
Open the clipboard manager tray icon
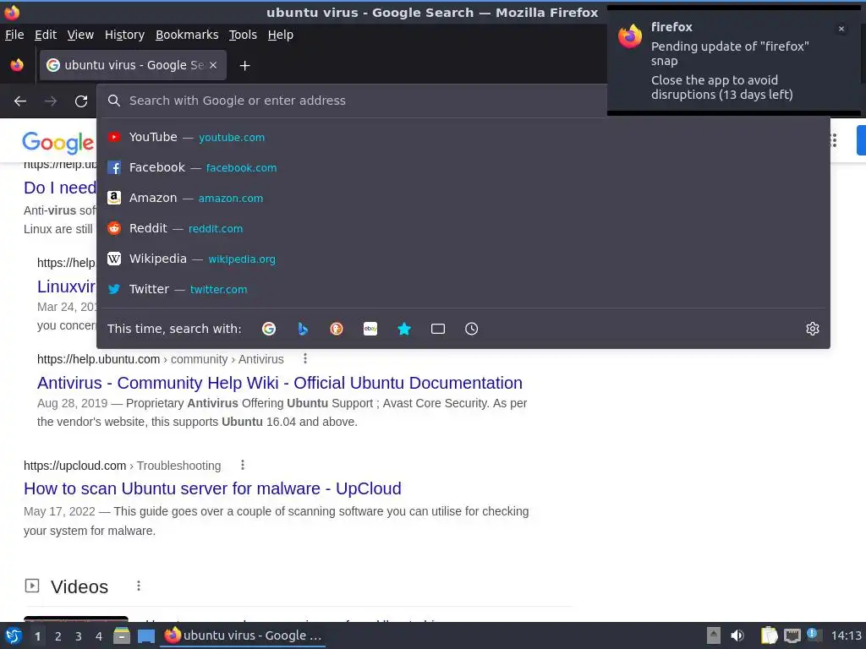click(x=769, y=635)
